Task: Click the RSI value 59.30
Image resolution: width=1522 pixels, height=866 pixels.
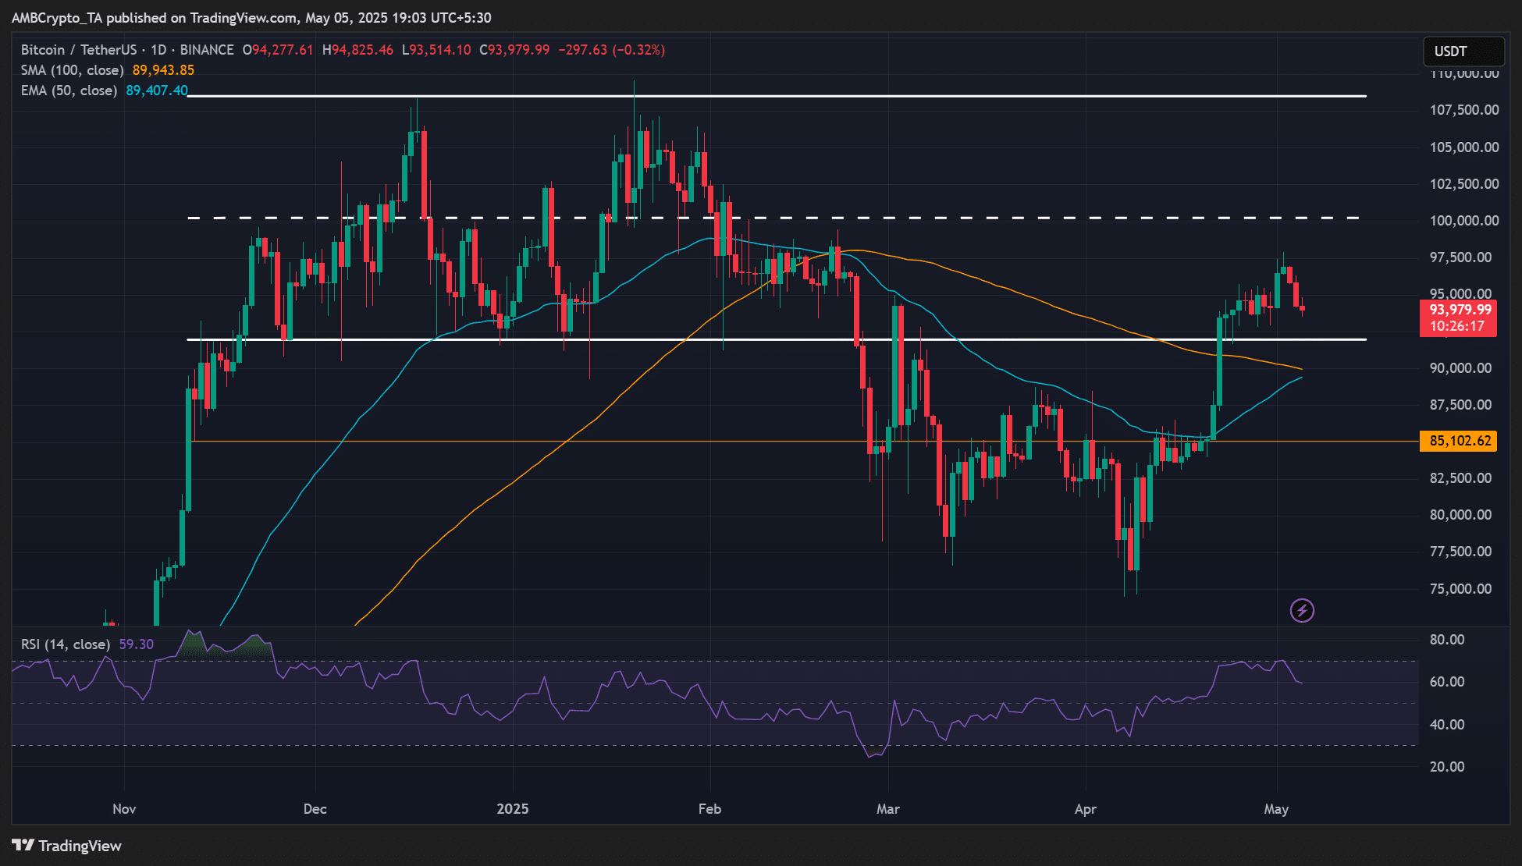Action: [137, 644]
